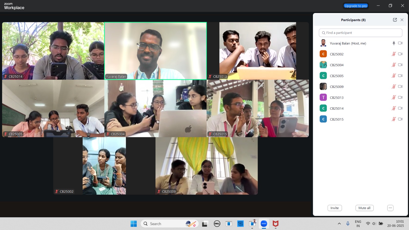
Task: Click the Upgrade to pro link
Action: (x=356, y=6)
